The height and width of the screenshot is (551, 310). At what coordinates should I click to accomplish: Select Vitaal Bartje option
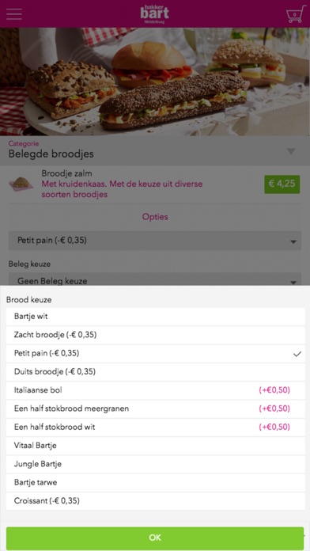pyautogui.click(x=155, y=446)
